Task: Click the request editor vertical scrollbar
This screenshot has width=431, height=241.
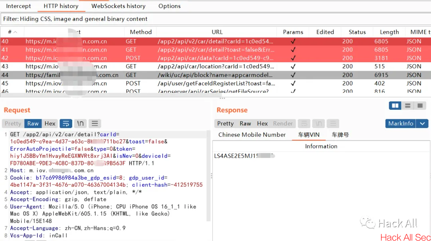Action: [x=208, y=176]
